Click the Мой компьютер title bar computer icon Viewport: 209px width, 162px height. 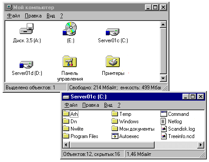tap(9, 7)
